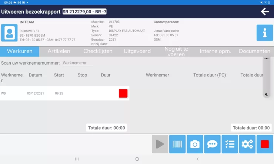This screenshot has height=164, width=274.
Task: Tap the Jonas Vanassche contact name
Action: pos(166,31)
